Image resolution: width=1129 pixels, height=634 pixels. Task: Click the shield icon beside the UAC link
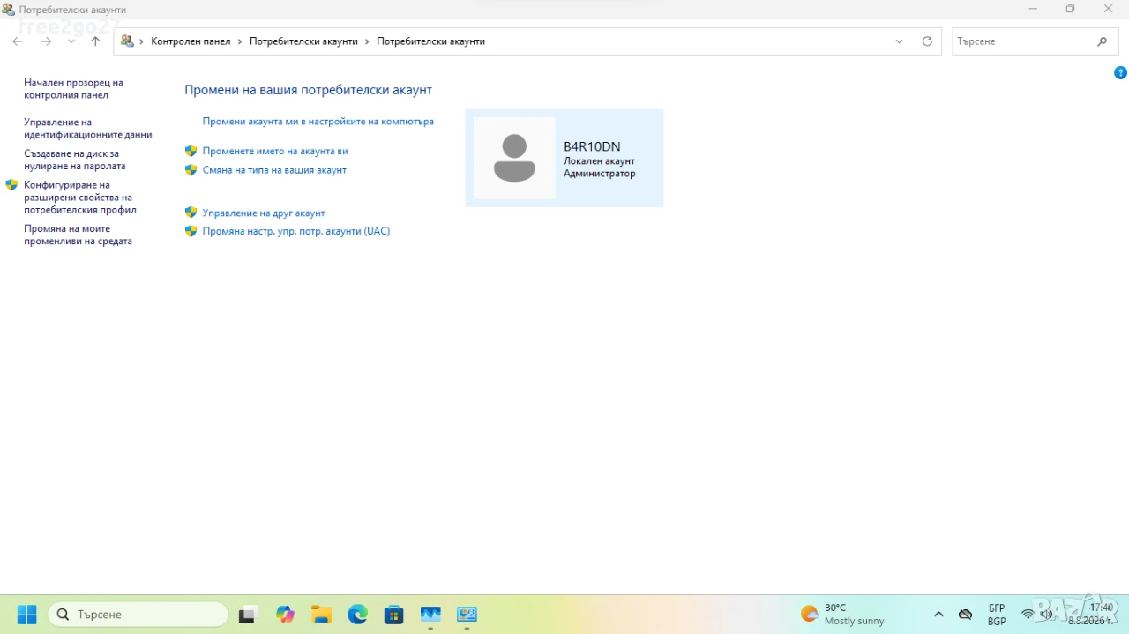[x=191, y=231]
